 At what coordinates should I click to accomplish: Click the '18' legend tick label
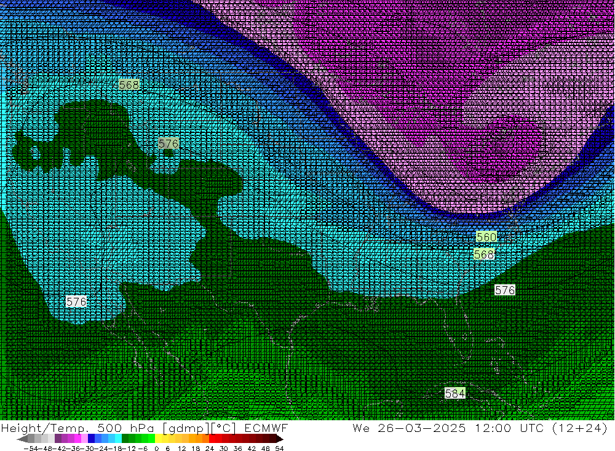[196, 449]
